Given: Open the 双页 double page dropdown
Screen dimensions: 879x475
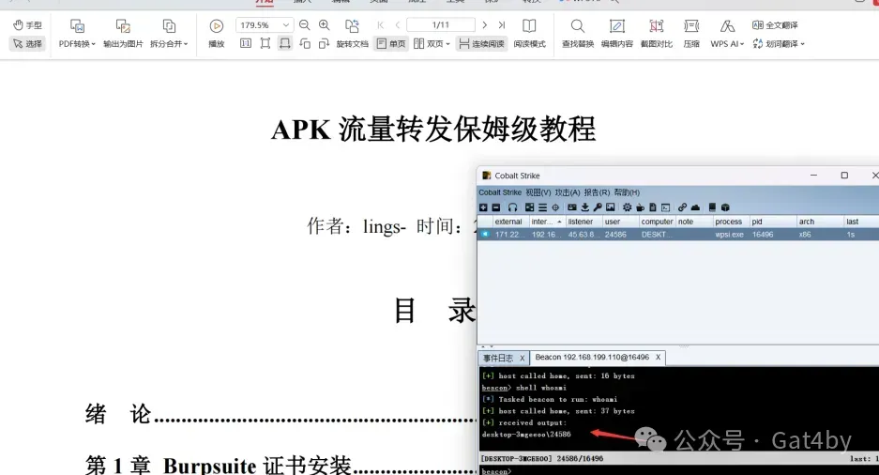Looking at the screenshot, I should point(432,44).
